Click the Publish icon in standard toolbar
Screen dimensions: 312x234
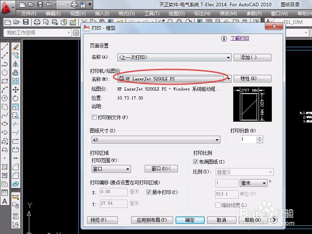point(55,22)
